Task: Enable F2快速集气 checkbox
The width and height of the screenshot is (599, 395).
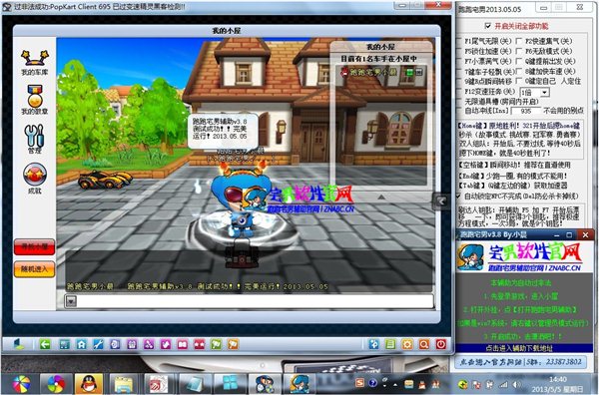Action: tap(519, 41)
